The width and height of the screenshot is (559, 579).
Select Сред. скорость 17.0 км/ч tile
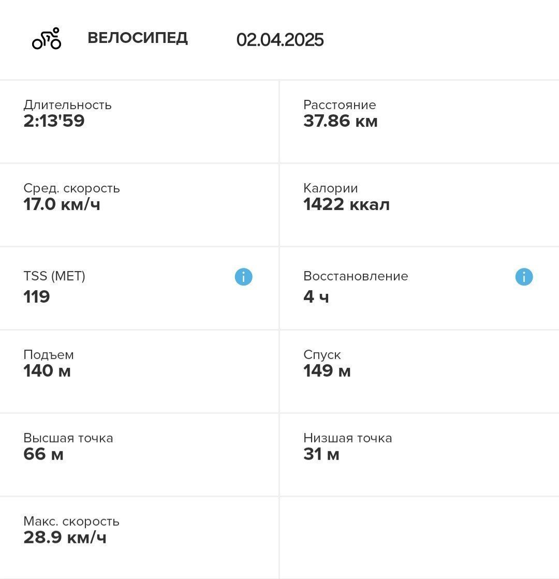pyautogui.click(x=139, y=205)
